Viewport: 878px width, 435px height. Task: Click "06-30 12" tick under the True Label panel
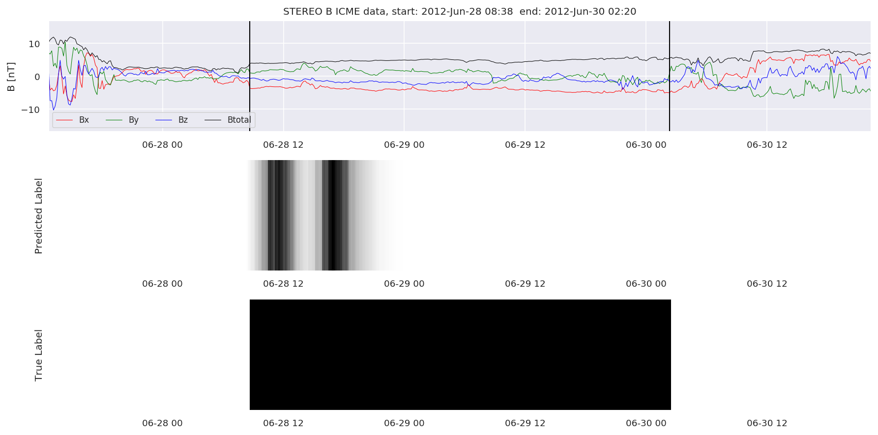coord(767,423)
